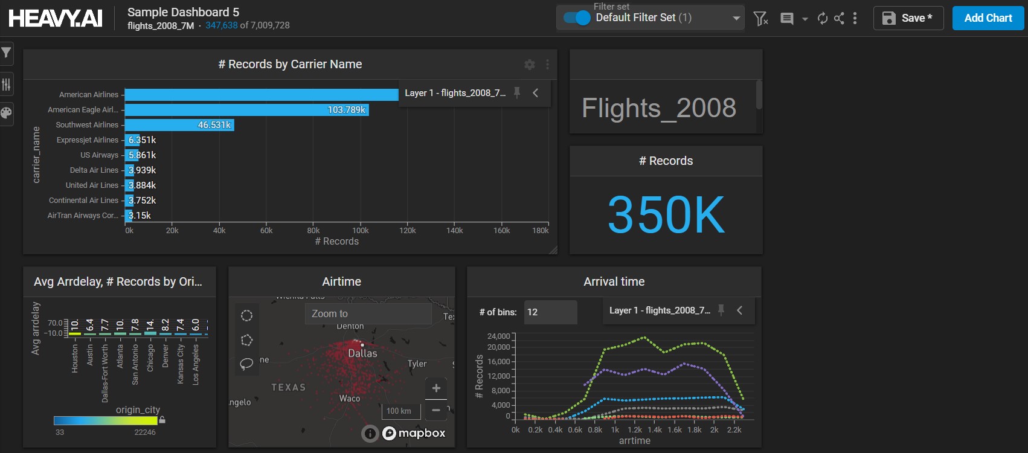This screenshot has height=453, width=1028.
Task: Select the lasso selection tool on map
Action: [246, 364]
